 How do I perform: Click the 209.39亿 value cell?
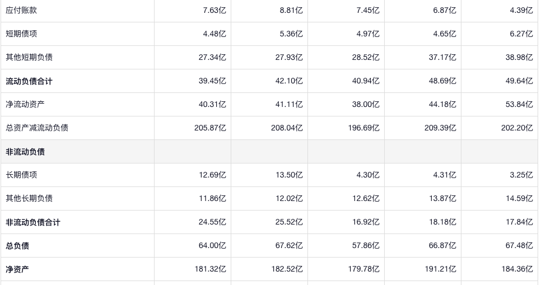pos(440,128)
